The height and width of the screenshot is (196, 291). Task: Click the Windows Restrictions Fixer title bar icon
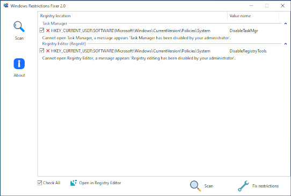tap(6, 5)
